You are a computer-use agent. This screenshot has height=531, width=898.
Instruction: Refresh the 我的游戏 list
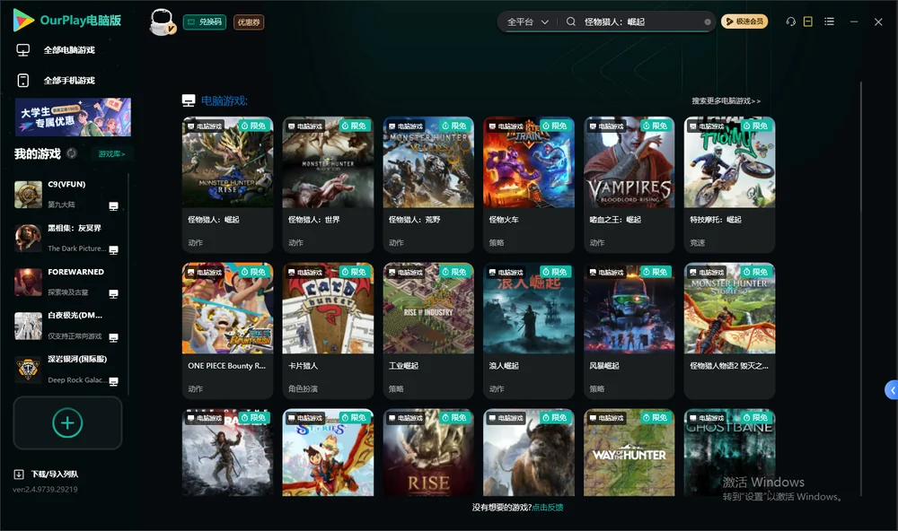72,153
